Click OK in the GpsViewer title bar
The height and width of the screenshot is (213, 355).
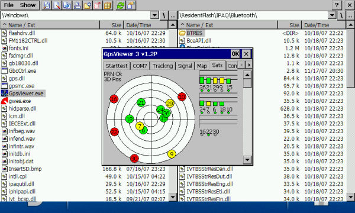(x=235, y=54)
